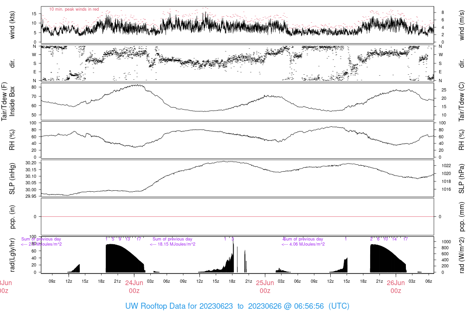Click the '1000' tick on W/m^2 axis

tap(446, 241)
